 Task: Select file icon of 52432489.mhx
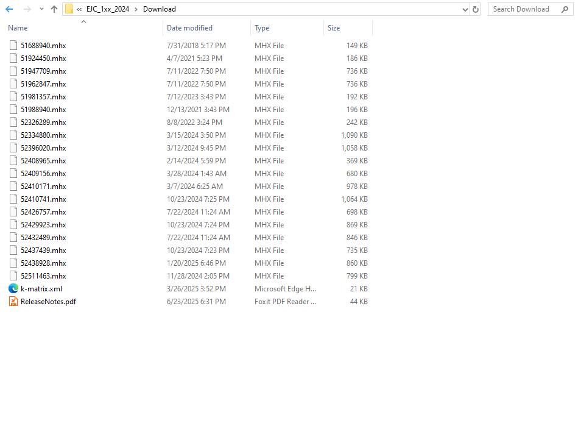13,237
